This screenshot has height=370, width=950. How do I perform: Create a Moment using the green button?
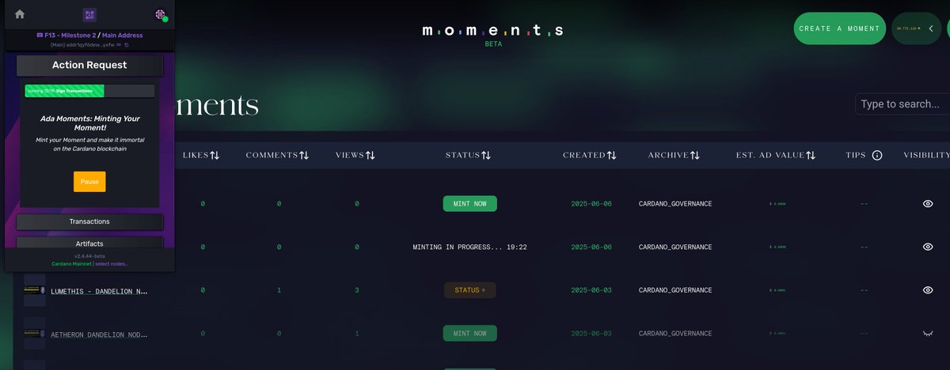click(839, 28)
